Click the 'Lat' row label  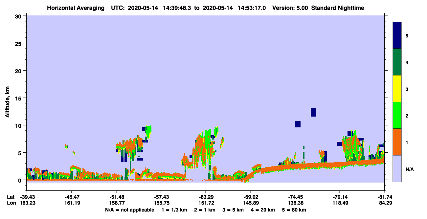pyautogui.click(x=11, y=197)
